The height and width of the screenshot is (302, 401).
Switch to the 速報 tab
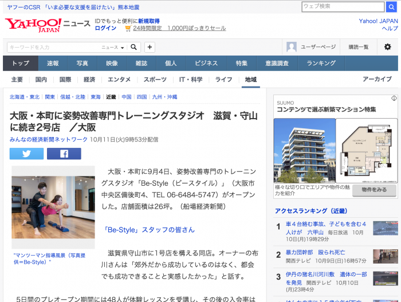(53, 63)
